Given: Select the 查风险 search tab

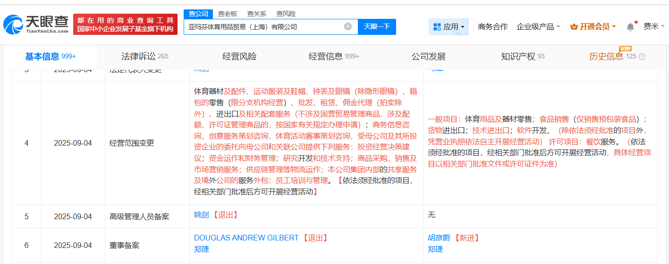Looking at the screenshot, I should 286,14.
